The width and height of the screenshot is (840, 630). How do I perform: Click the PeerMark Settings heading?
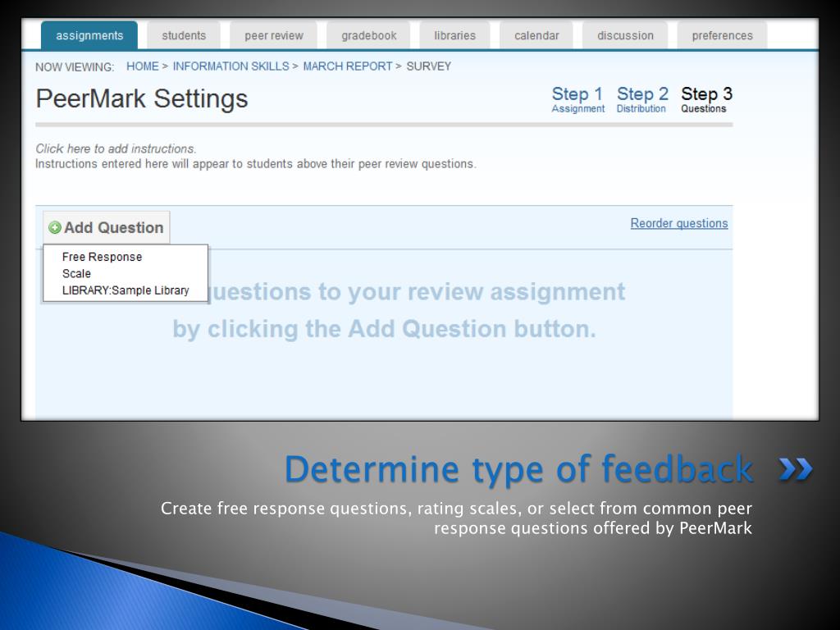click(x=142, y=99)
